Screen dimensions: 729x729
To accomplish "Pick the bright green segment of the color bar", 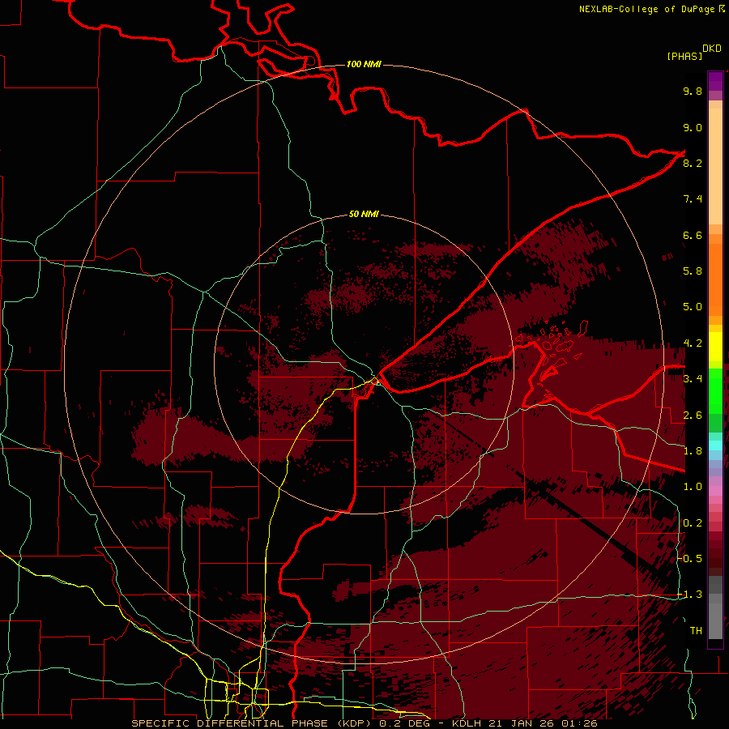I will 715,390.
